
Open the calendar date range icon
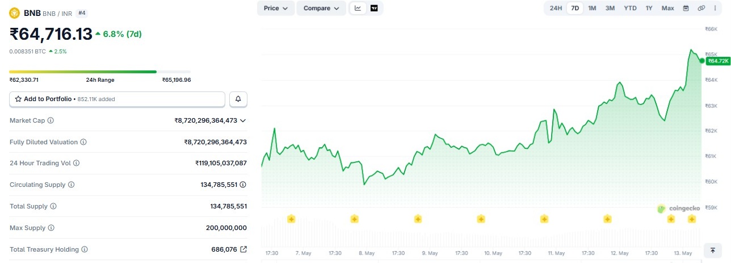pyautogui.click(x=686, y=8)
